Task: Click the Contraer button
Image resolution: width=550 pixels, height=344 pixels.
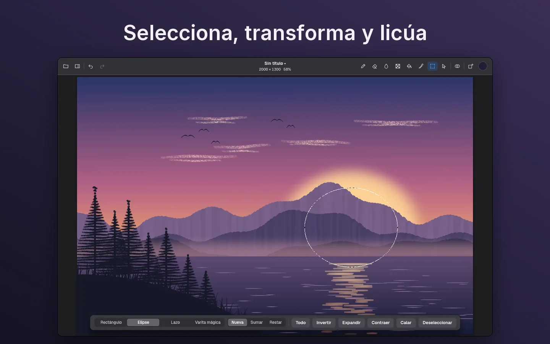Action: pos(381,323)
